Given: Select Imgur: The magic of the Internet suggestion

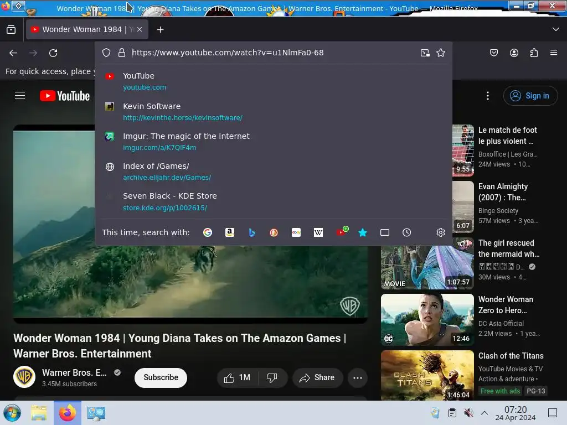Looking at the screenshot, I should (x=274, y=142).
